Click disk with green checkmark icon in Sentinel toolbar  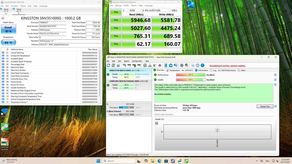pos(134,65)
